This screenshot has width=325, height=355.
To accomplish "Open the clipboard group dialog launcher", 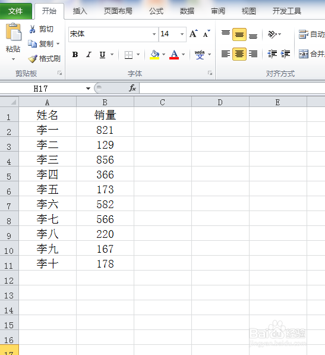I will point(59,73).
